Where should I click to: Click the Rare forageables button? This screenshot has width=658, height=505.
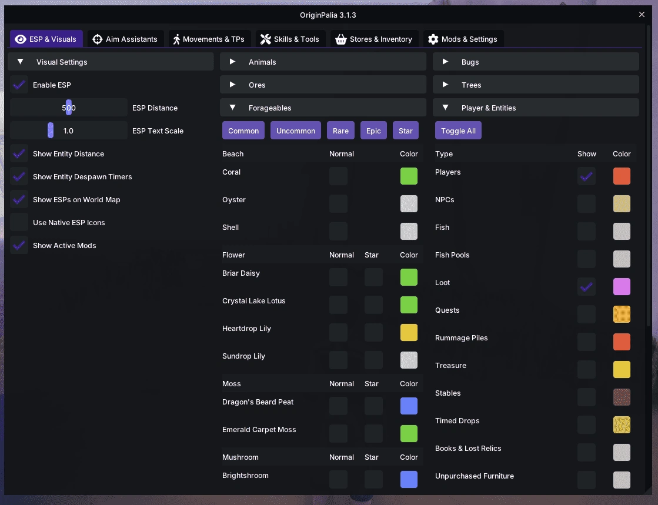pos(340,131)
